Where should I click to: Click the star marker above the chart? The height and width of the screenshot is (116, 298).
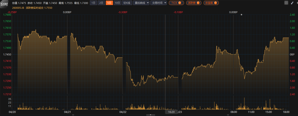241,15
